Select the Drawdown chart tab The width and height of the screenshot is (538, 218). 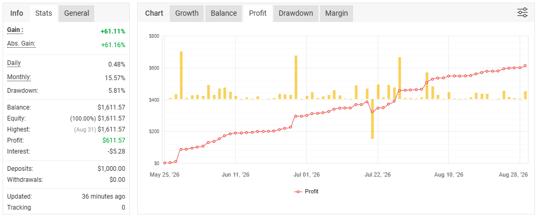click(296, 14)
